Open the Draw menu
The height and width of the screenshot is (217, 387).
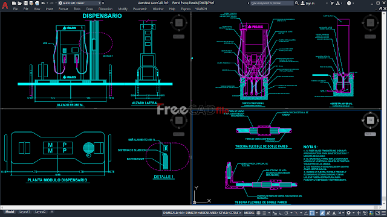(89, 9)
